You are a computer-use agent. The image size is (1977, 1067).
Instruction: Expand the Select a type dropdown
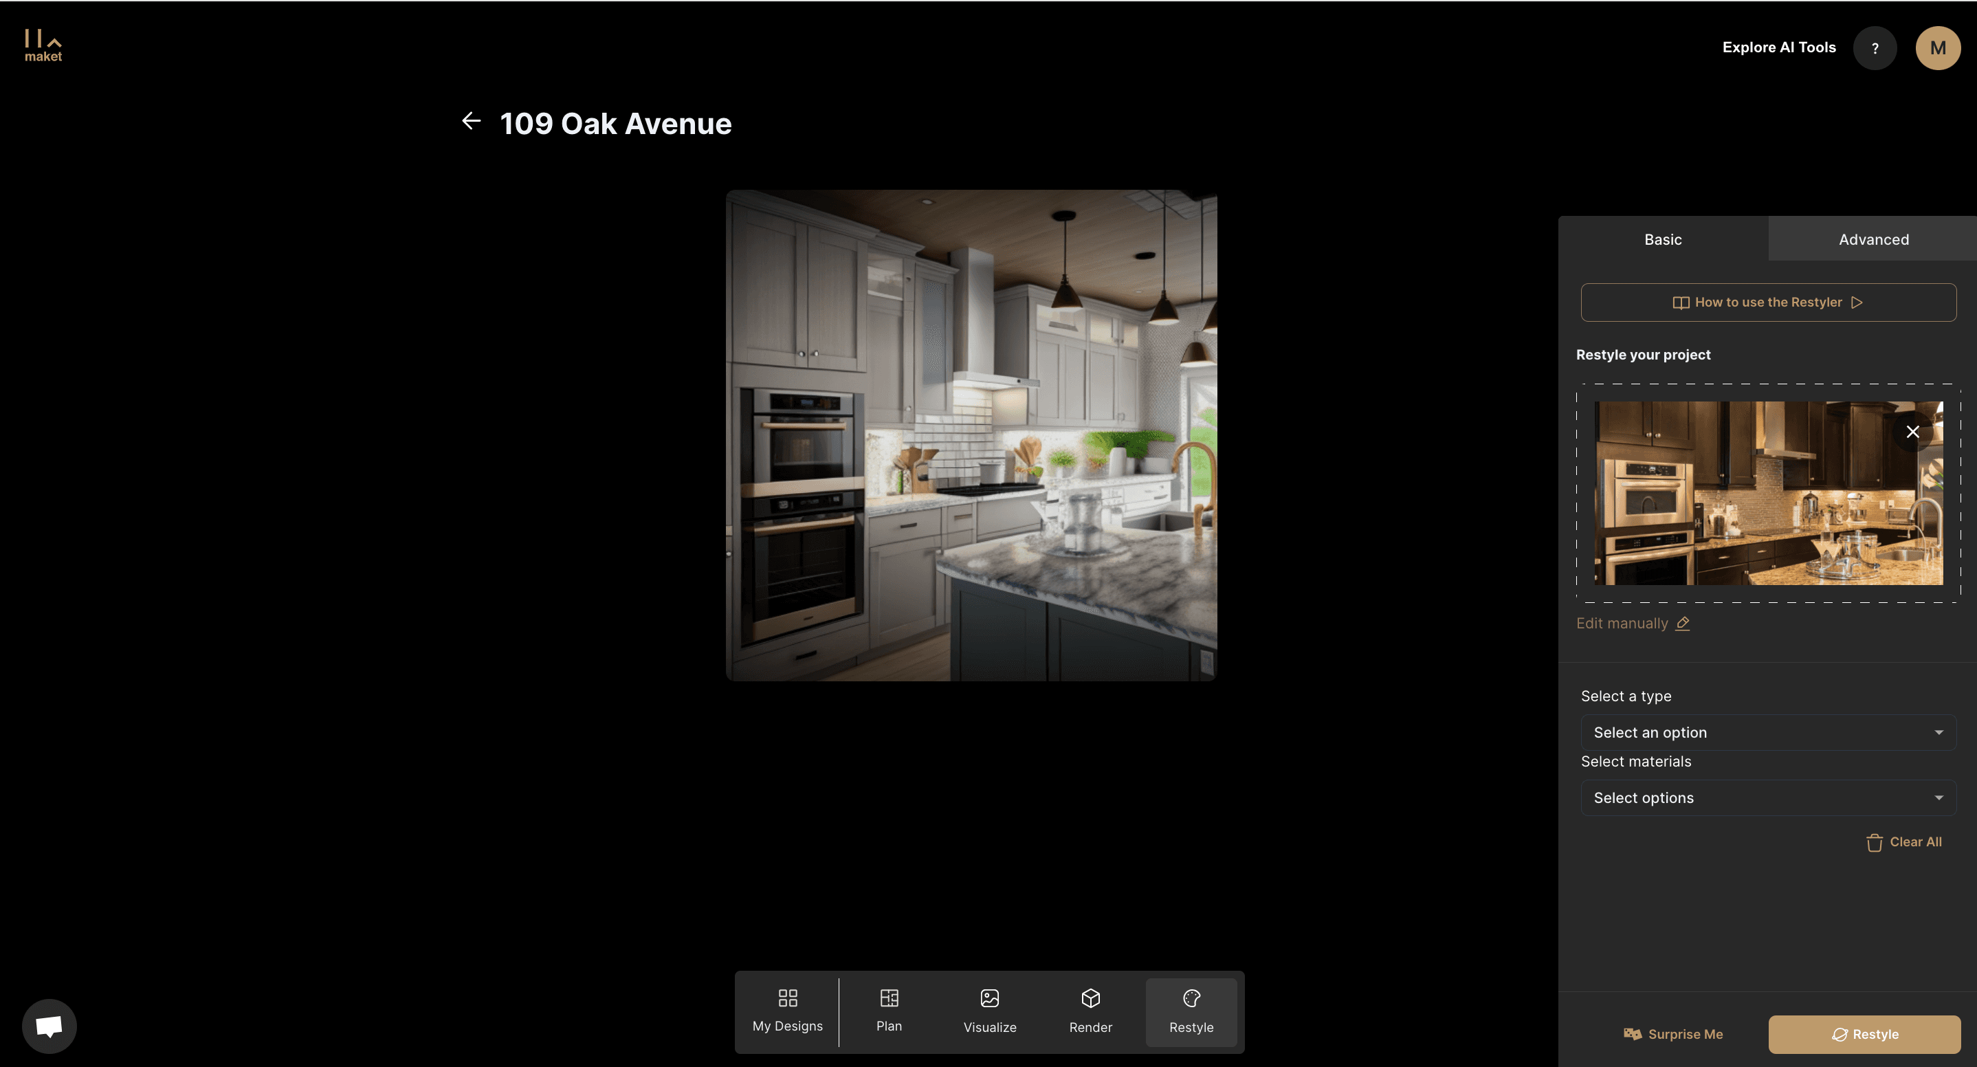1767,732
